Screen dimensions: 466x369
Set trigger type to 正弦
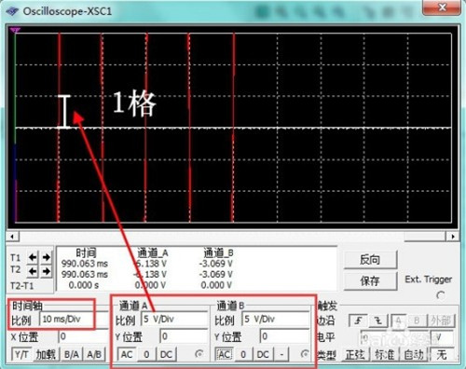[355, 354]
